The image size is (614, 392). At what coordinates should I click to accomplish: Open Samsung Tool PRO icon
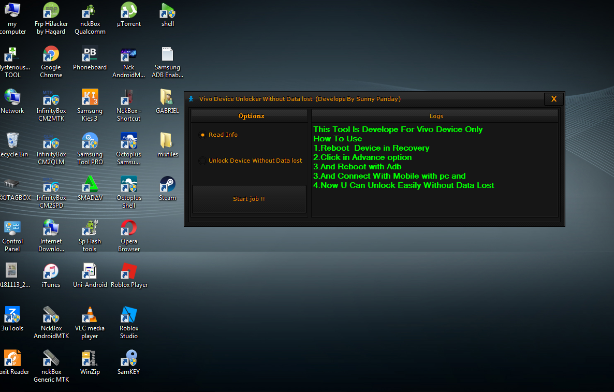coord(90,149)
